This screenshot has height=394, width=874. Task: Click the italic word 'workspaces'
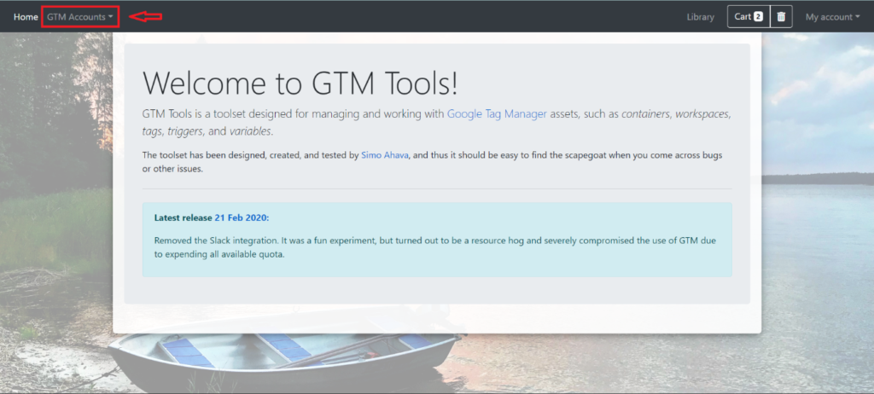pyautogui.click(x=702, y=113)
